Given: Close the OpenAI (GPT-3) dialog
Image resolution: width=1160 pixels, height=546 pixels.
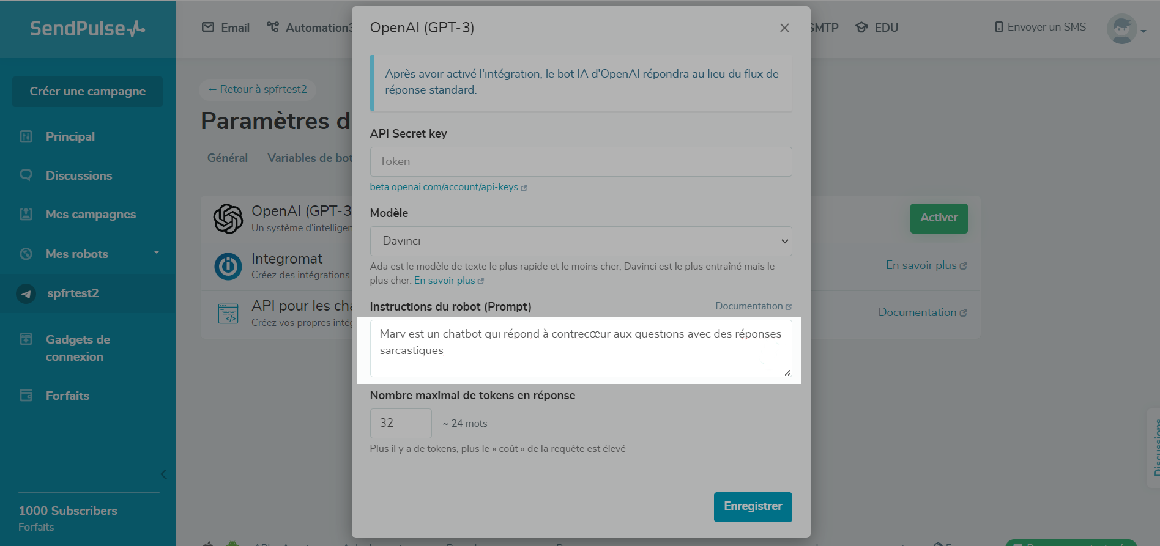Looking at the screenshot, I should pyautogui.click(x=784, y=28).
